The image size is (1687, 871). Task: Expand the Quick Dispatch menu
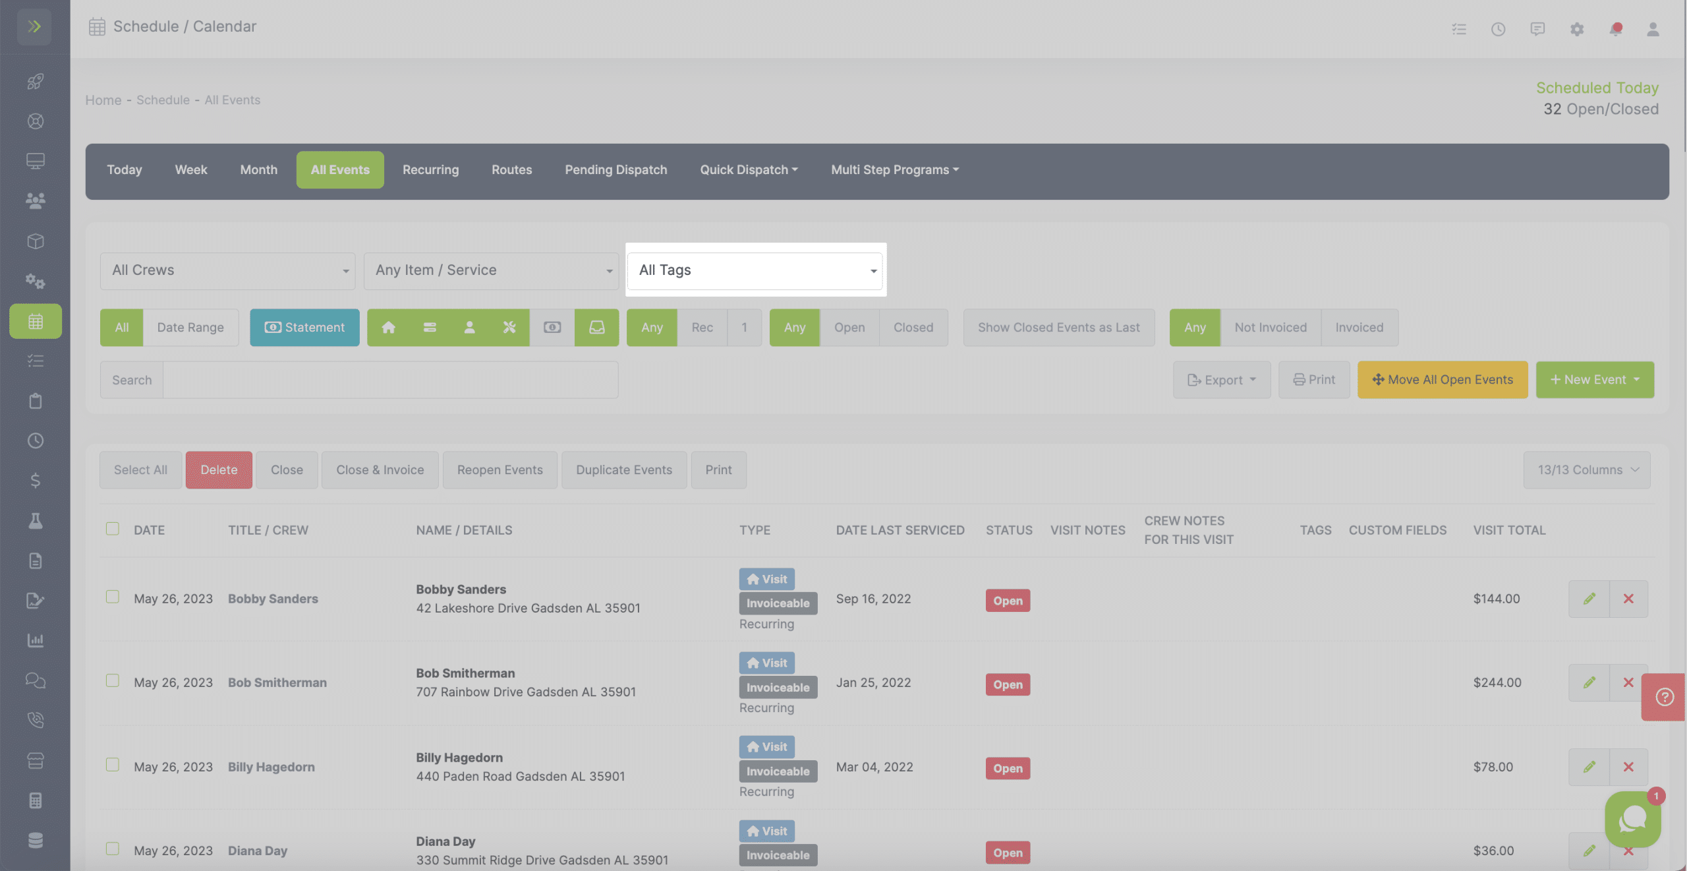pos(749,170)
